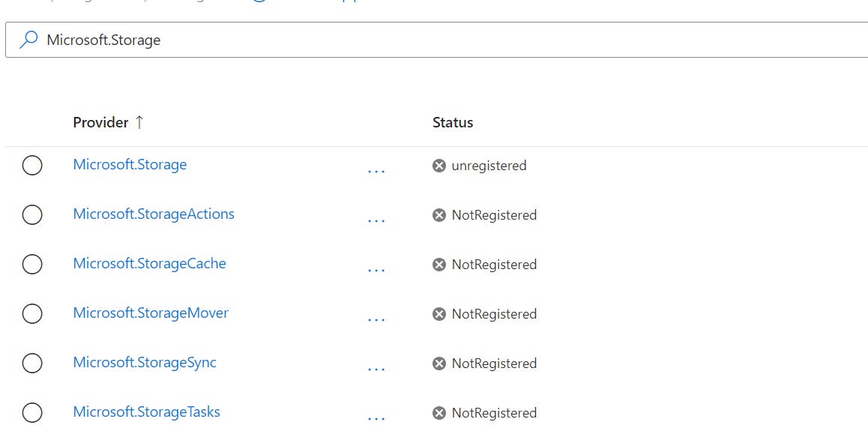Open the Microsoft.StorageActions provider link
The width and height of the screenshot is (868, 443).
tap(154, 214)
